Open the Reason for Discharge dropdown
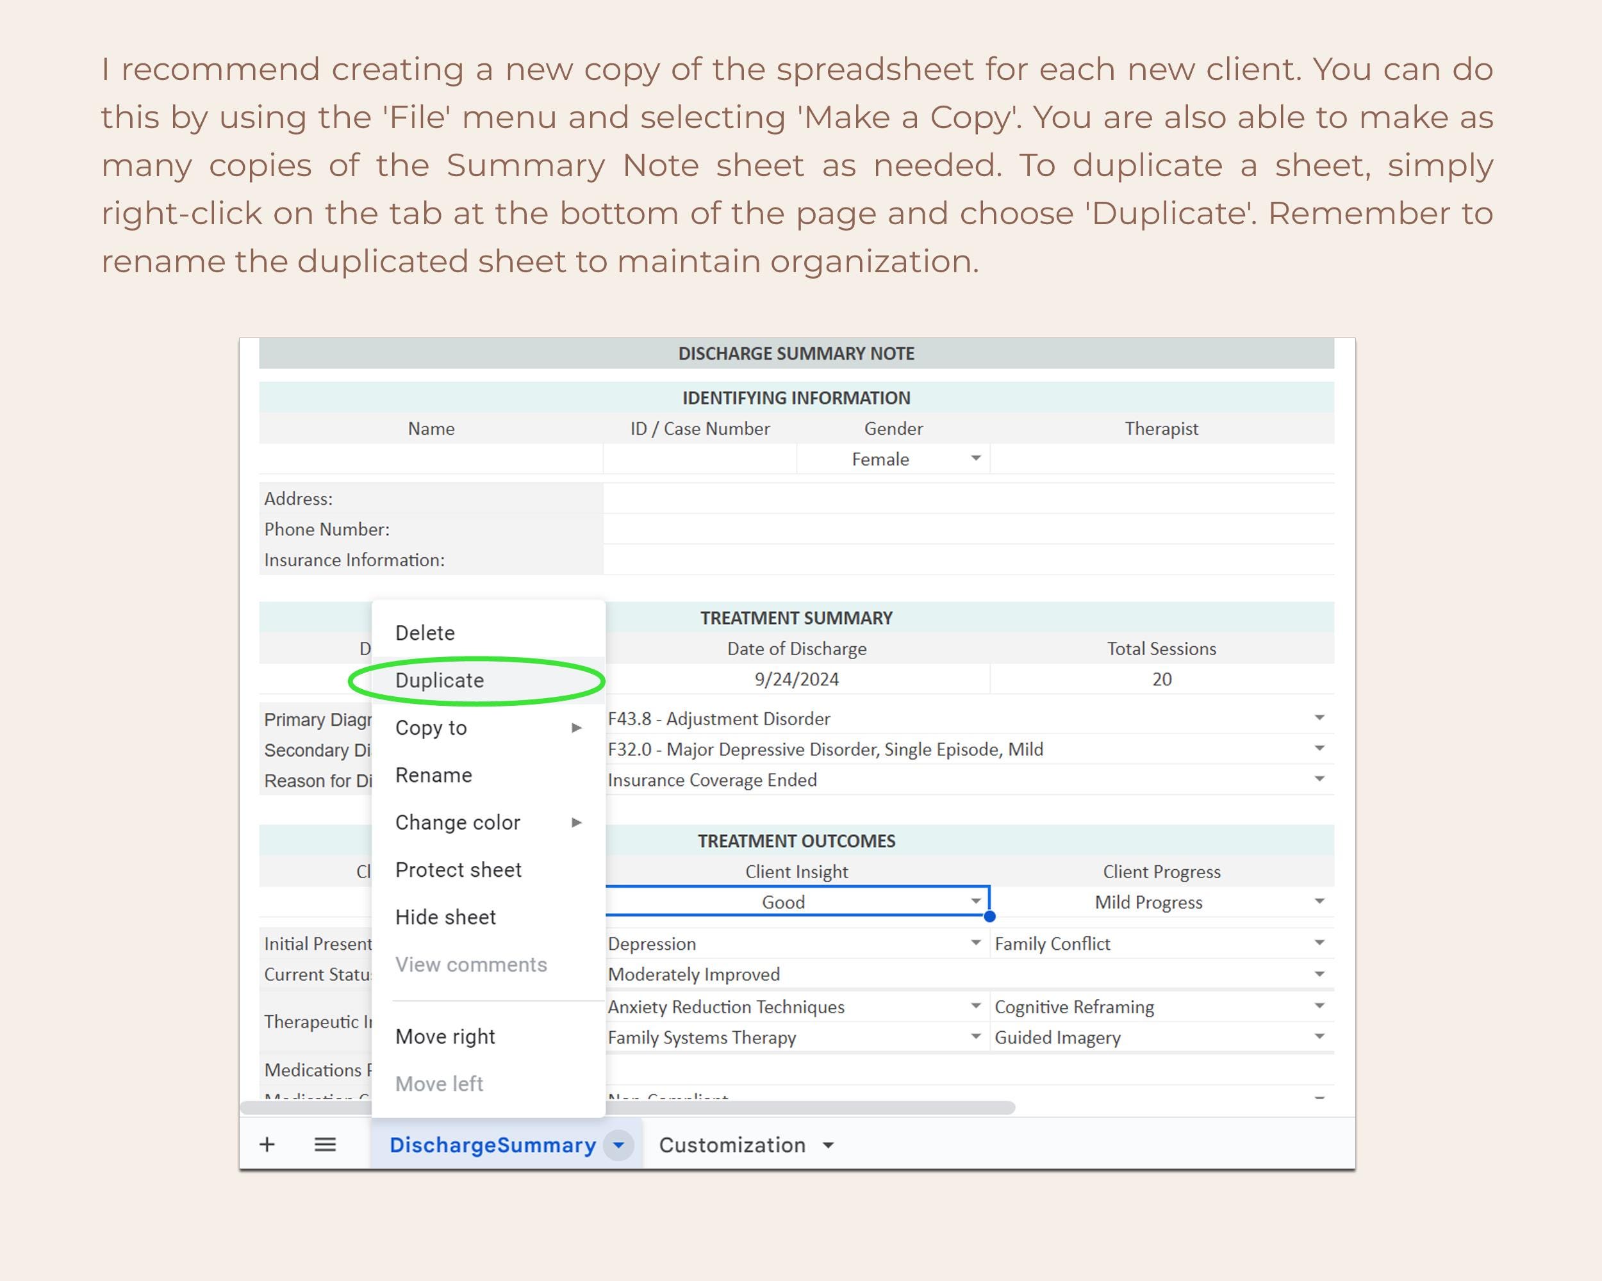Screen dimensions: 1602x1281 1319,779
